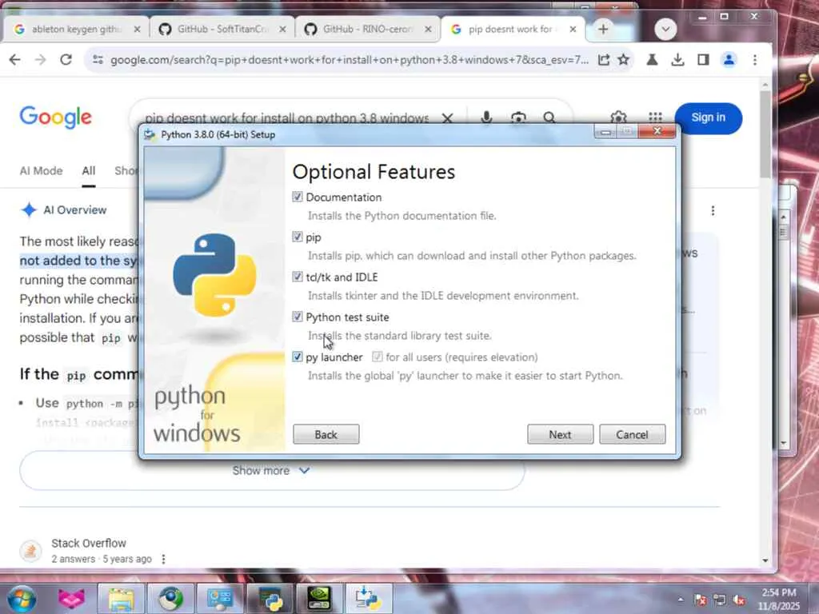The width and height of the screenshot is (819, 614).
Task: Expand the AI Overview with Show more
Action: click(x=272, y=470)
